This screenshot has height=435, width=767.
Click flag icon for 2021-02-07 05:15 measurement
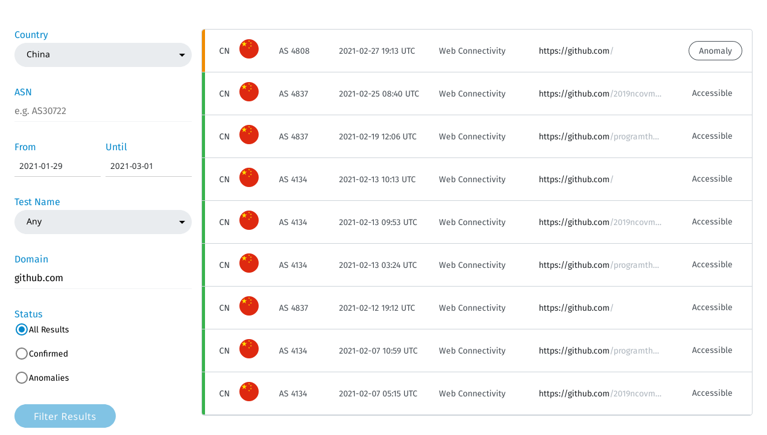pos(248,392)
